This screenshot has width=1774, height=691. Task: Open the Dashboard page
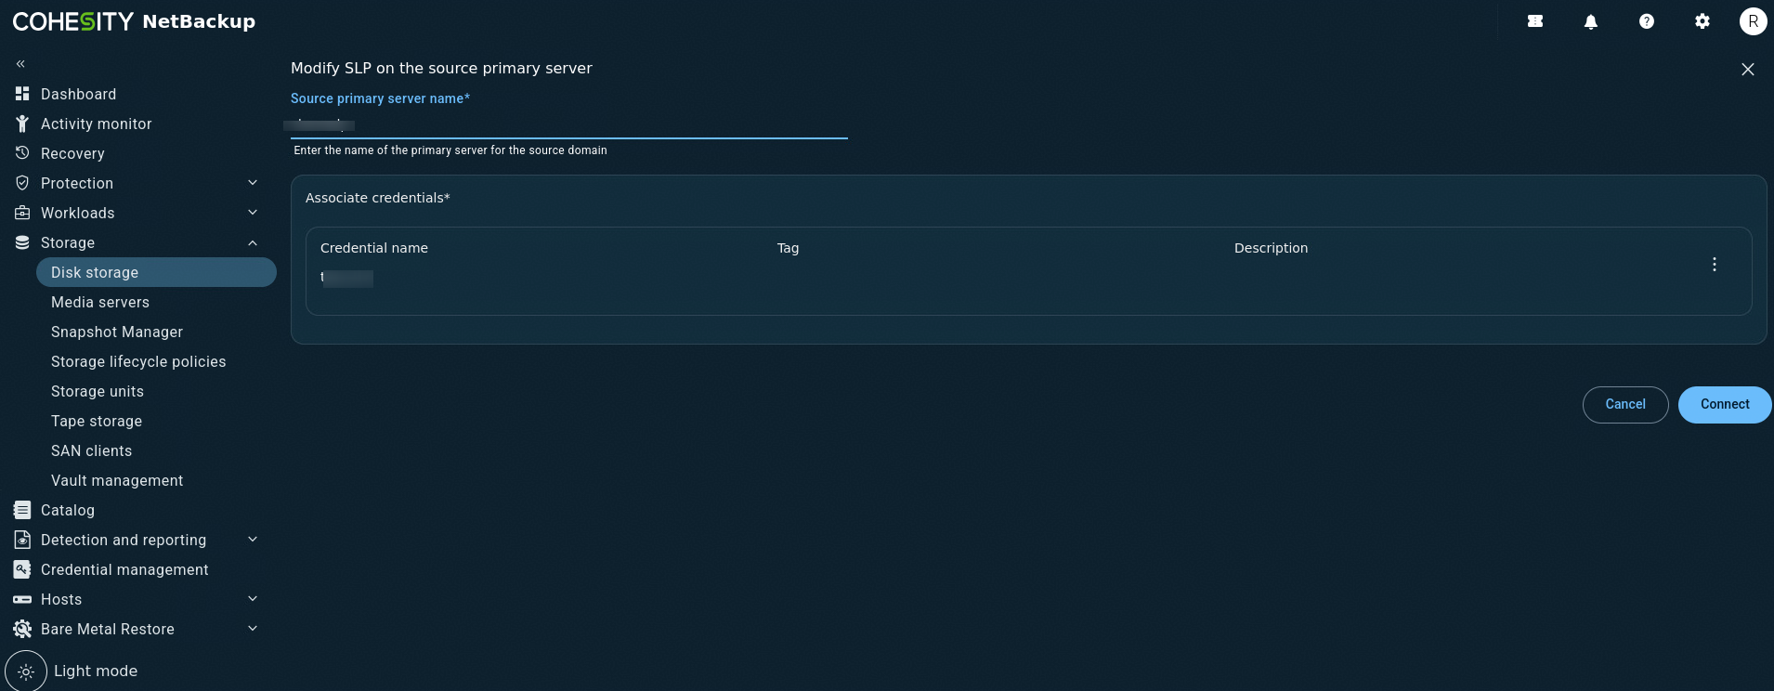pos(79,94)
